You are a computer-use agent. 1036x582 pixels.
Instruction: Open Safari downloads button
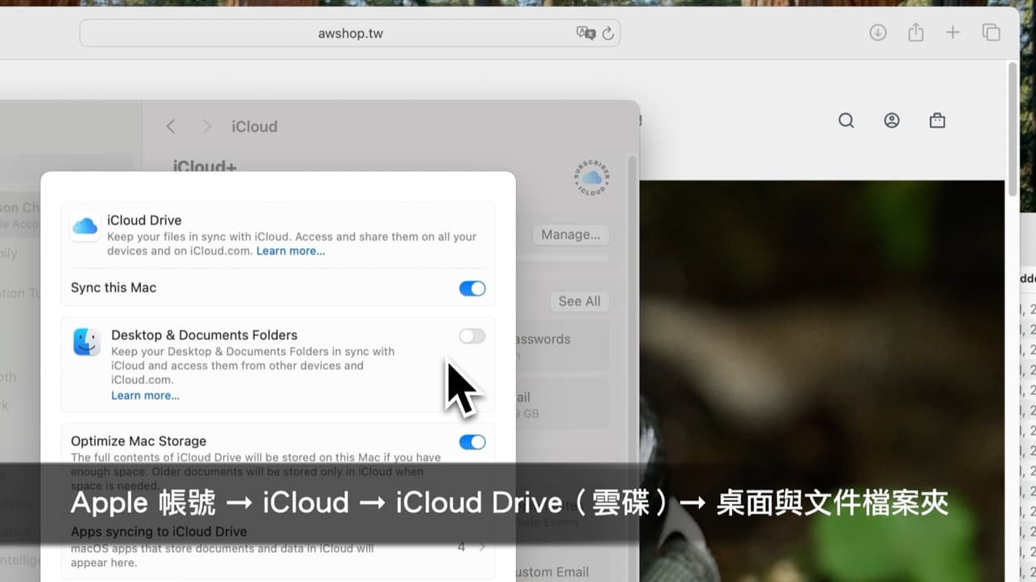coord(878,33)
